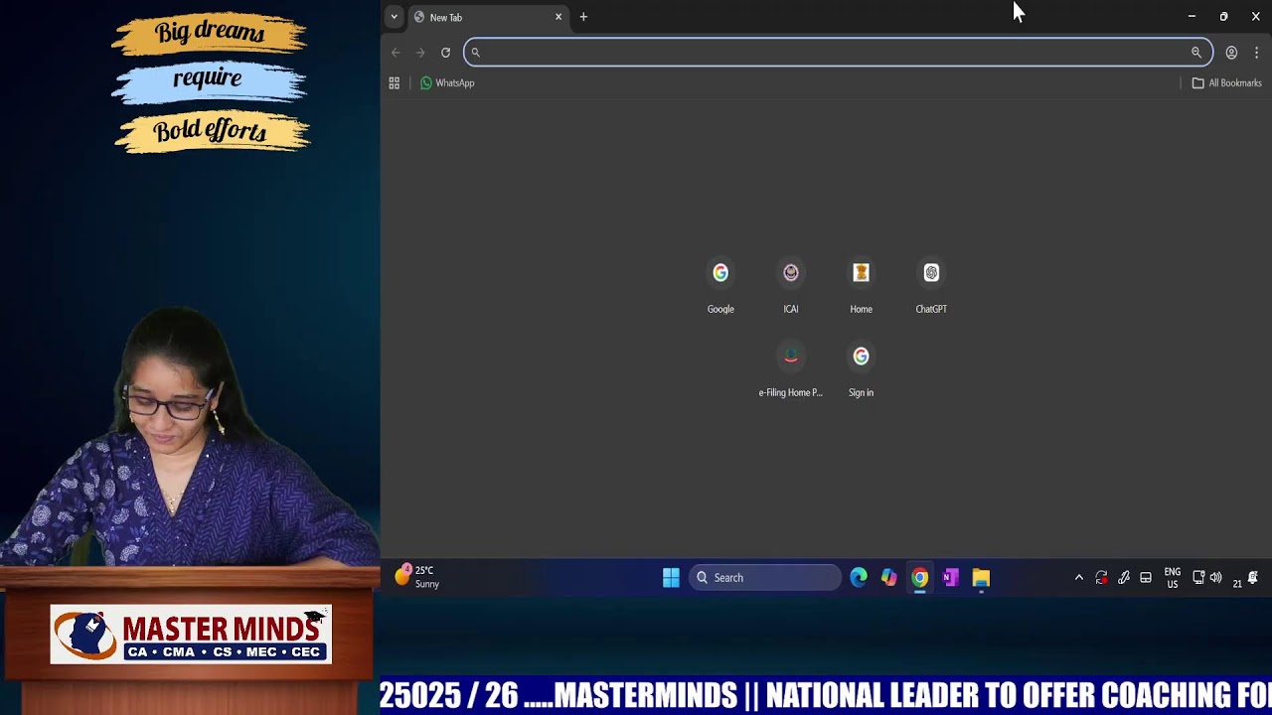Expand the hidden system tray icons chevron
The width and height of the screenshot is (1272, 715).
click(1079, 578)
